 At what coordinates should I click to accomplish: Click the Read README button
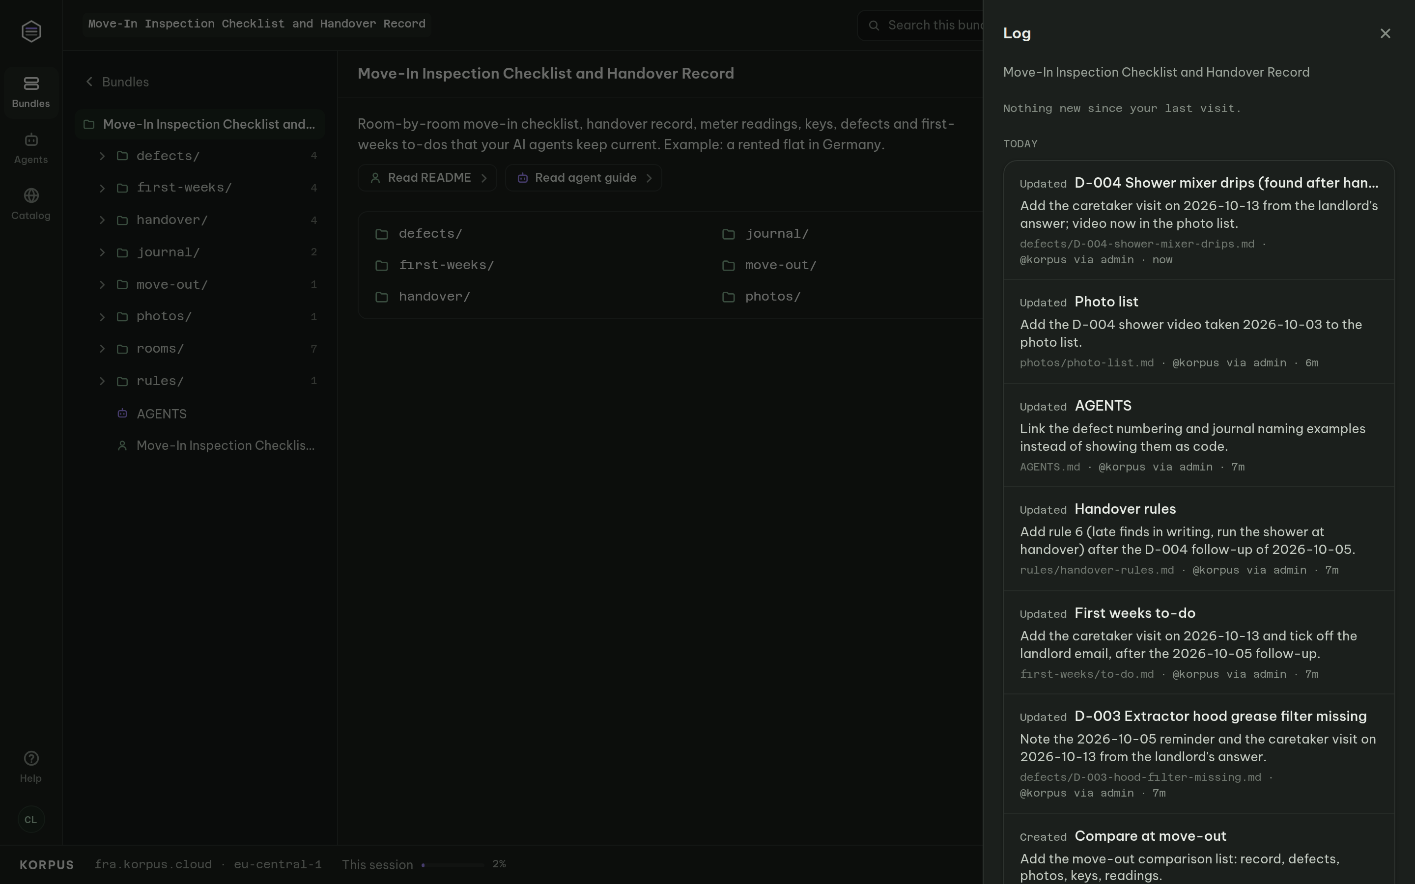point(427,178)
